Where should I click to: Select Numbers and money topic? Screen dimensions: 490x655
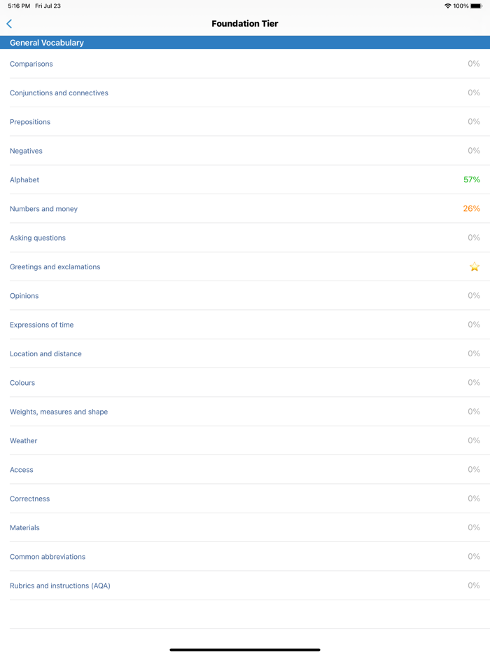point(43,208)
